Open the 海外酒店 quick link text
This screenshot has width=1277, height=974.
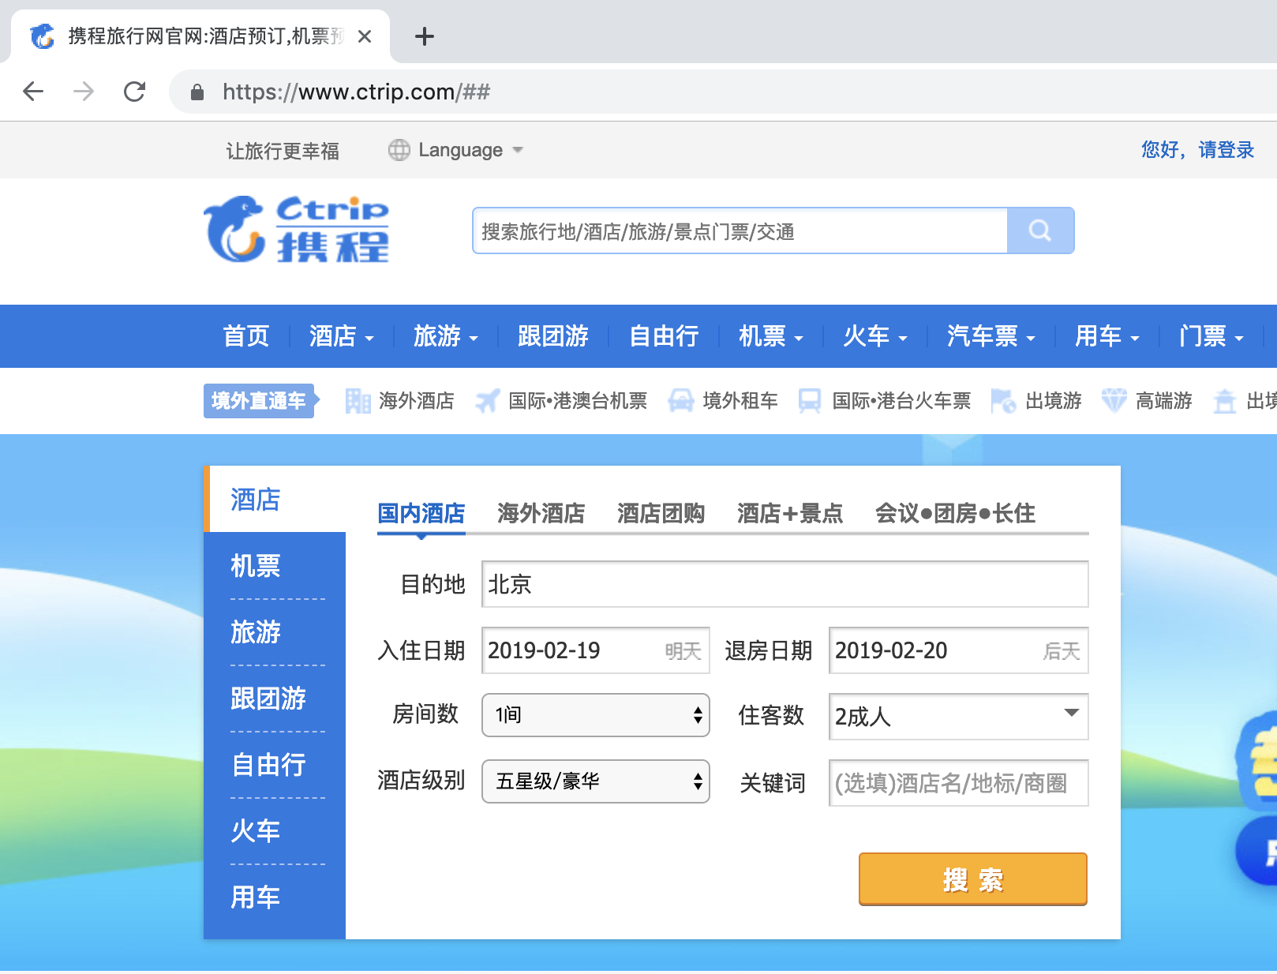417,401
